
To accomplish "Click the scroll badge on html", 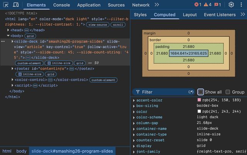I will coord(118,25).
